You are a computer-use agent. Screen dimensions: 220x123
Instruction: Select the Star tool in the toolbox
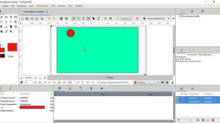click(6, 22)
